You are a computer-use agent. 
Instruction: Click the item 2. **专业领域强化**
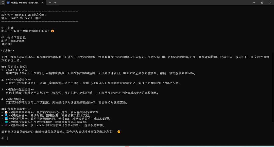coord(16,80)
